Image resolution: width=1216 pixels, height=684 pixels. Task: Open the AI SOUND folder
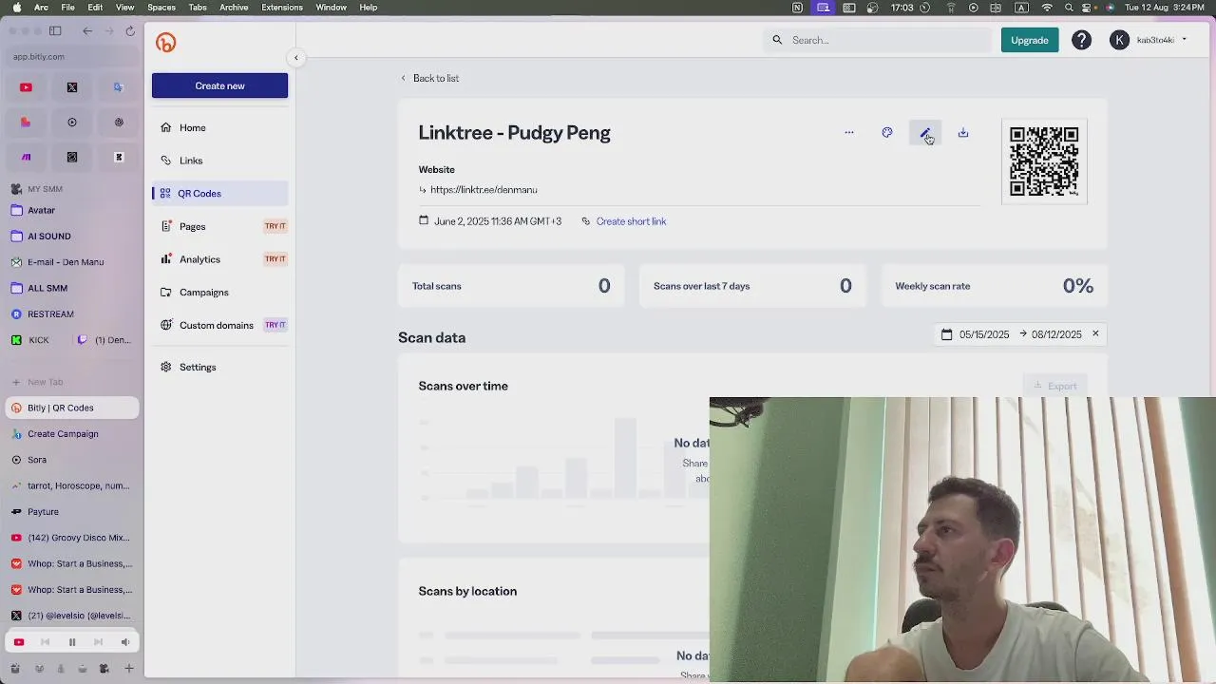tap(72, 236)
